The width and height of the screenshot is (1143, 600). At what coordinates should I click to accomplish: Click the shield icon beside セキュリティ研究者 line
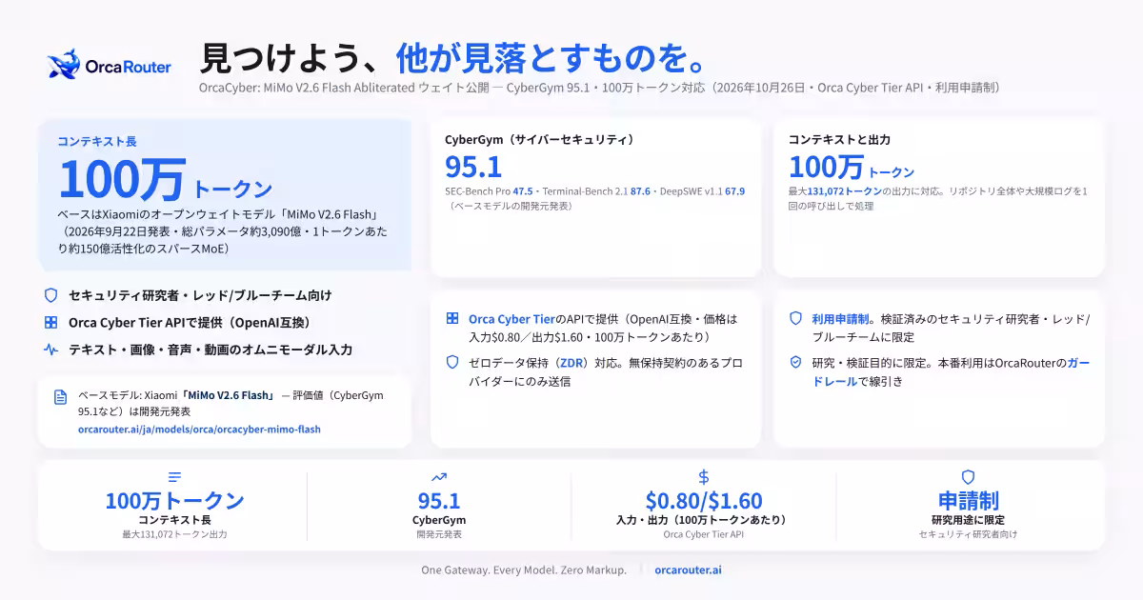pos(51,295)
